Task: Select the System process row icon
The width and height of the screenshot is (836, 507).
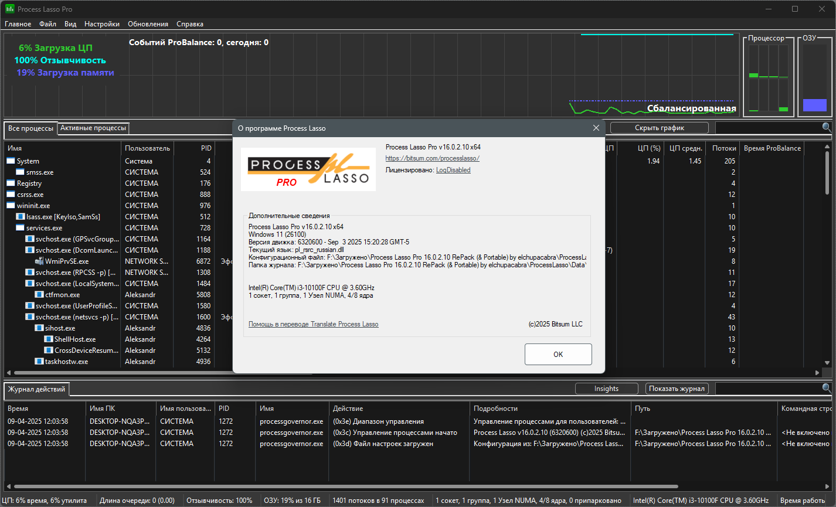Action: 11,161
